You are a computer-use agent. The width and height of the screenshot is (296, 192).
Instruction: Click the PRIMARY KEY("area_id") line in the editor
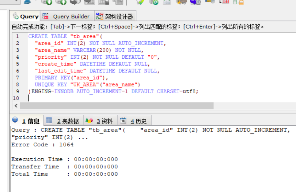coord(71,78)
